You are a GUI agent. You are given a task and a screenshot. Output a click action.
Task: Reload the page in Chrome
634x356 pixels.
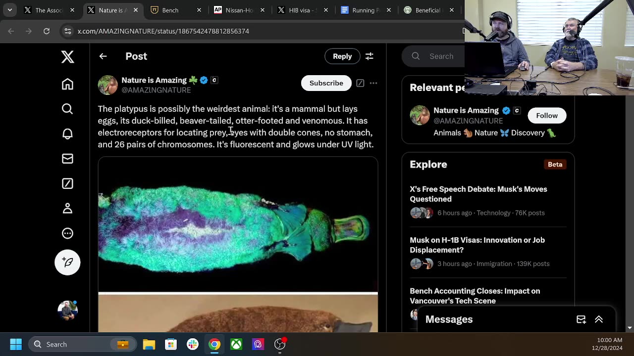(47, 31)
